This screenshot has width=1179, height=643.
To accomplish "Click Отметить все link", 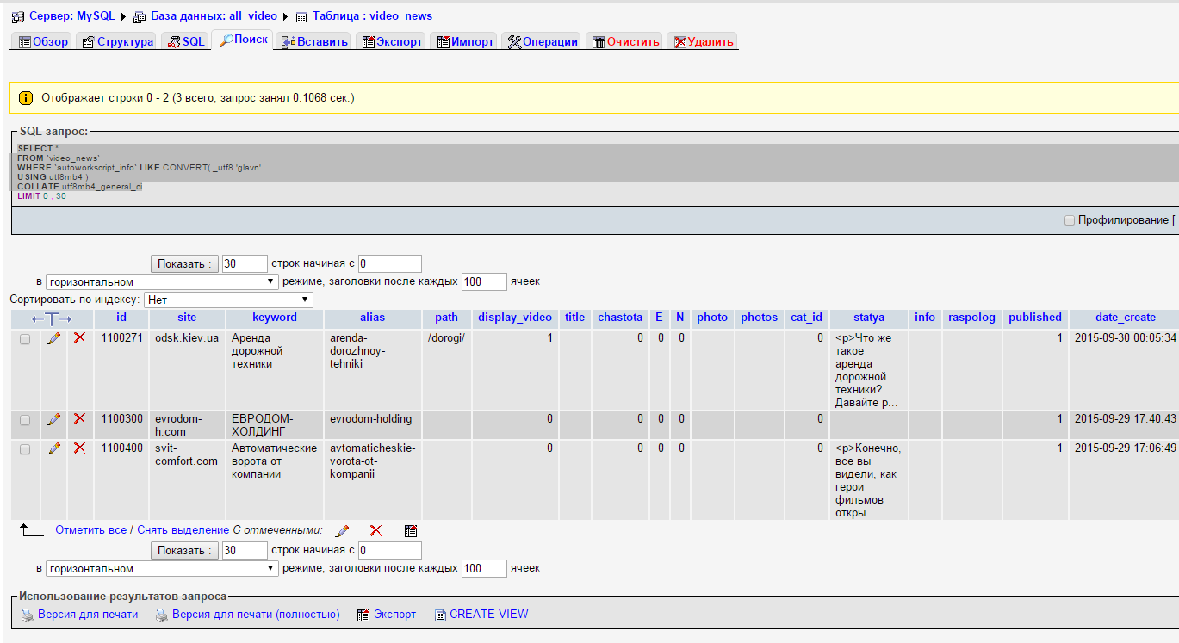I will [90, 530].
